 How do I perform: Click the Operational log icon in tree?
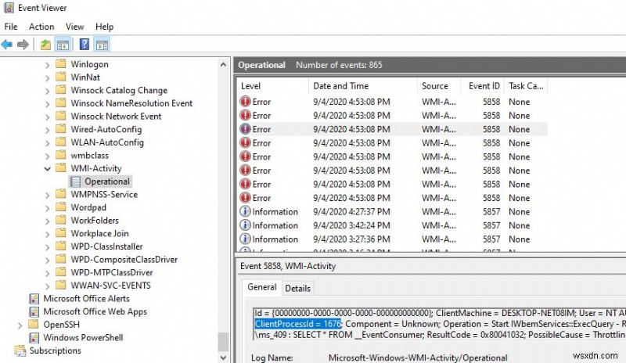pyautogui.click(x=74, y=181)
